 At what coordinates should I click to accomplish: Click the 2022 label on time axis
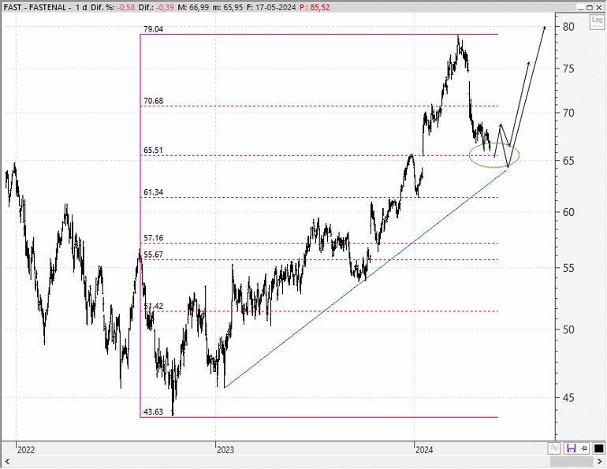pyautogui.click(x=26, y=450)
